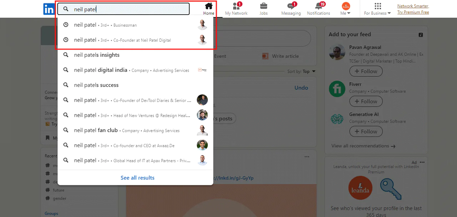Open Pavan Agrawal's profile picture
The image size is (457, 217).
(x=337, y=53)
